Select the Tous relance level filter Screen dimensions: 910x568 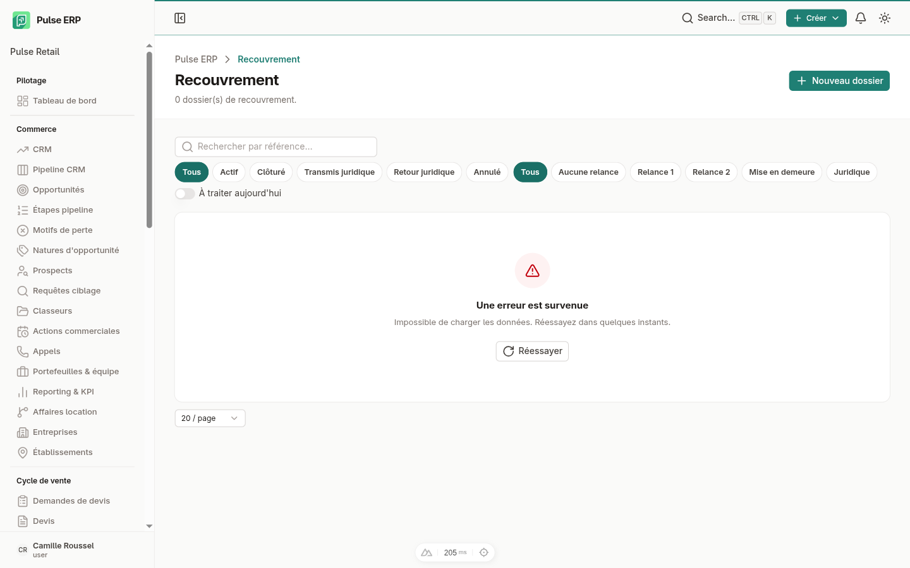click(530, 172)
